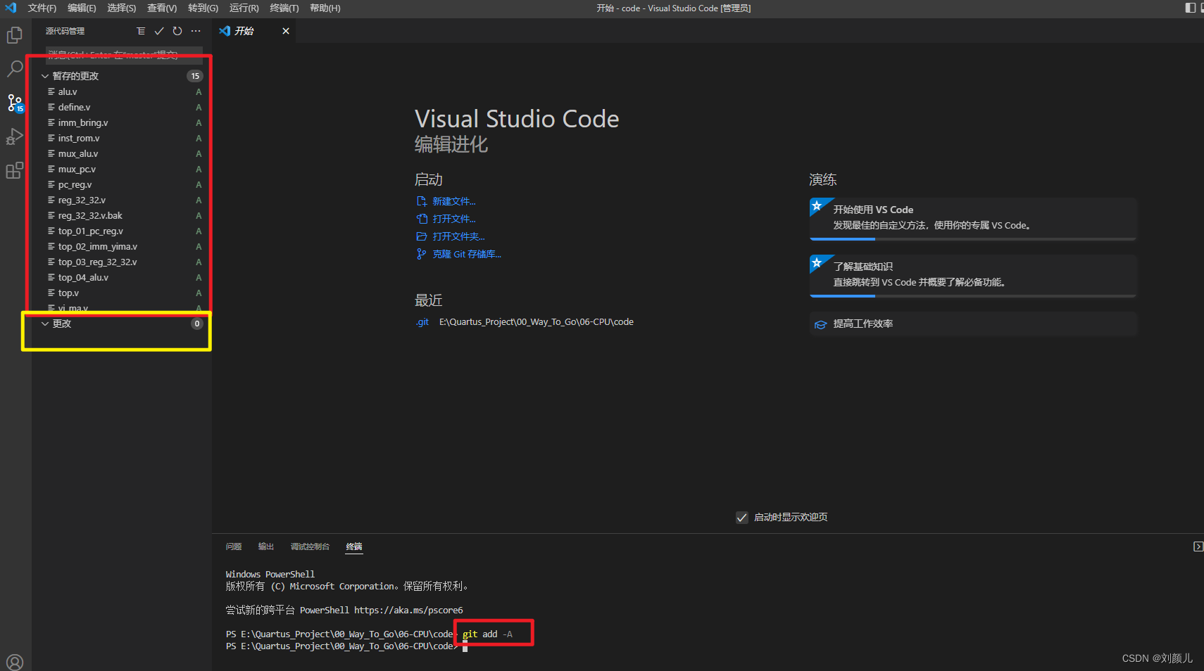Screen dimensions: 1204x671
Task: Open the Extensions view
Action: click(15, 170)
